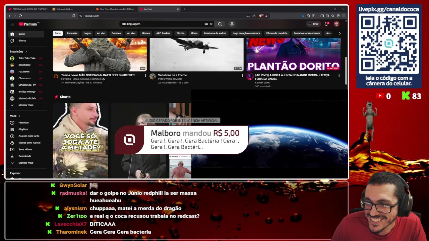
Task: Switch to PARTIDA MAIS DIFÍCIL browser tab
Action: point(28,9)
